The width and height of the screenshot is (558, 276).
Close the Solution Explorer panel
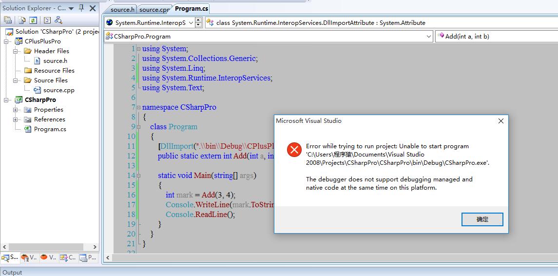point(93,8)
